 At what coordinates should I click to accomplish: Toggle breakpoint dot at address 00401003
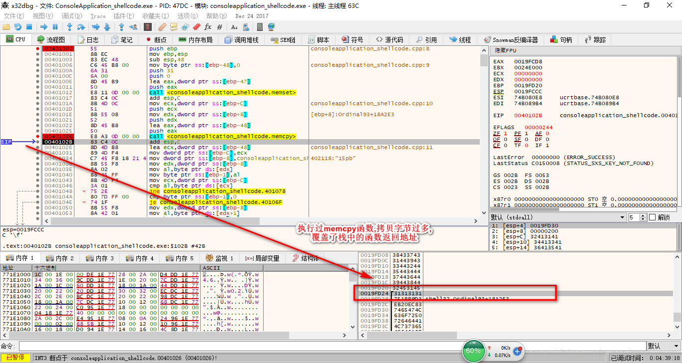(37, 60)
